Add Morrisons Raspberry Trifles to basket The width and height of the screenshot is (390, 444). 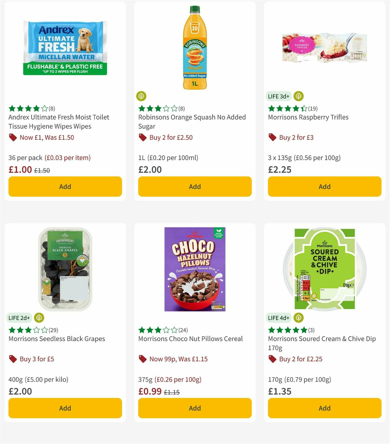[x=324, y=187]
